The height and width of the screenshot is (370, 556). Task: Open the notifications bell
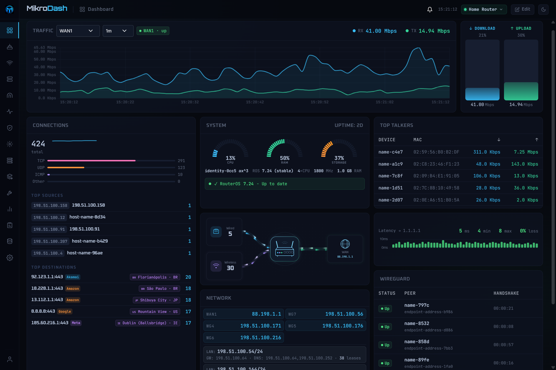[x=430, y=9]
